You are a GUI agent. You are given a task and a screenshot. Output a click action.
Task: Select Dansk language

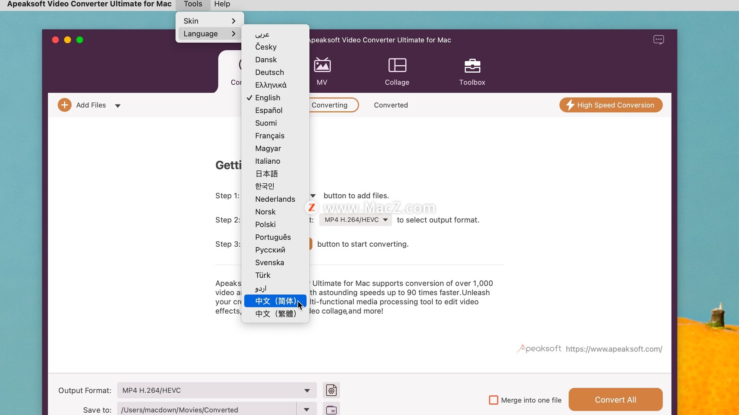click(x=275, y=60)
